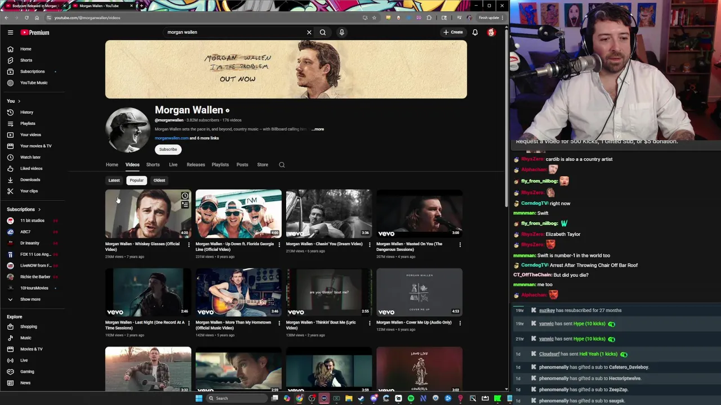Clear the search box with X

(x=309, y=32)
